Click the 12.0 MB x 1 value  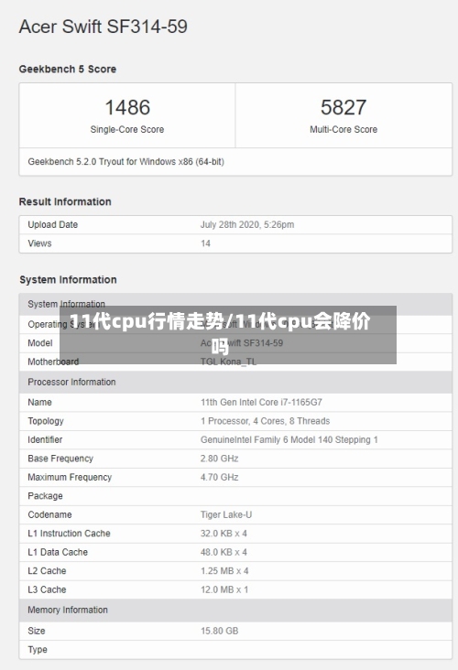tap(224, 590)
